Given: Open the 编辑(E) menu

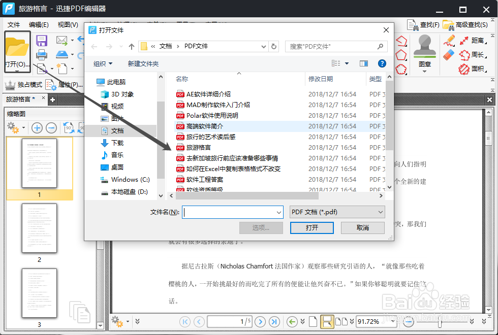Looking at the screenshot, I should 39,25.
